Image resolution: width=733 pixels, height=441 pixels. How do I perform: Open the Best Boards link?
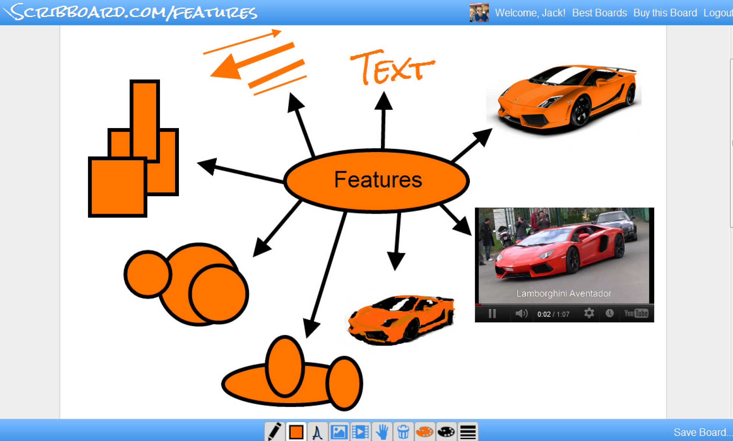point(599,13)
